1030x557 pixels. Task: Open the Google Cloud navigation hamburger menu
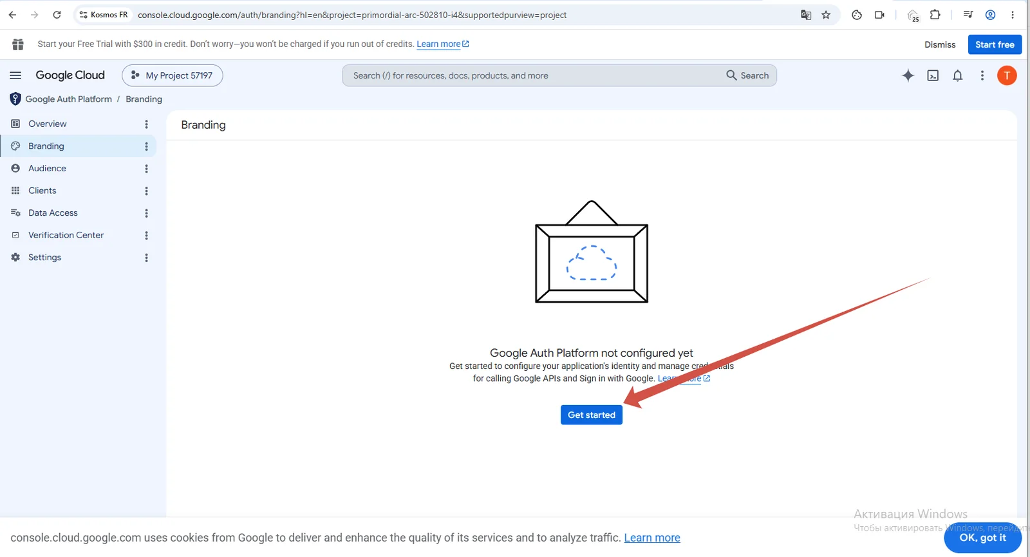click(x=15, y=75)
